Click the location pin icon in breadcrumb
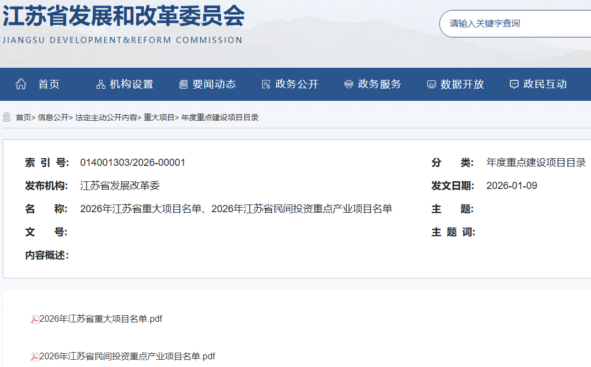The width and height of the screenshot is (591, 367). pyautogui.click(x=7, y=117)
